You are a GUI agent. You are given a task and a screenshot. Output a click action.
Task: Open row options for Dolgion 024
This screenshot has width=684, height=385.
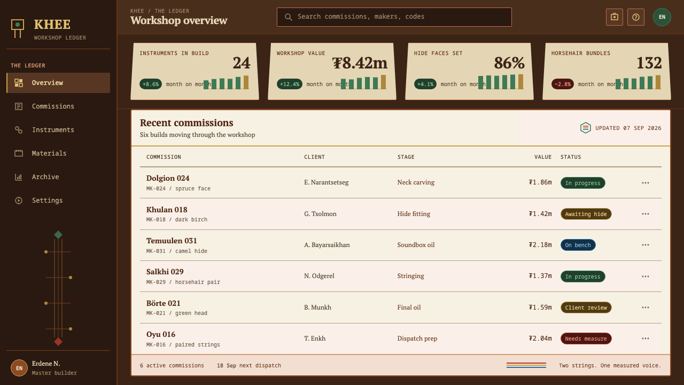(646, 183)
